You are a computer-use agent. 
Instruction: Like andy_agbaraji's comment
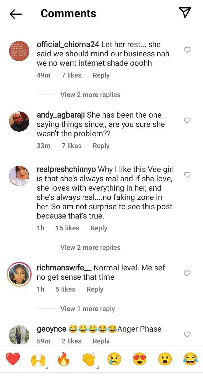point(187,120)
